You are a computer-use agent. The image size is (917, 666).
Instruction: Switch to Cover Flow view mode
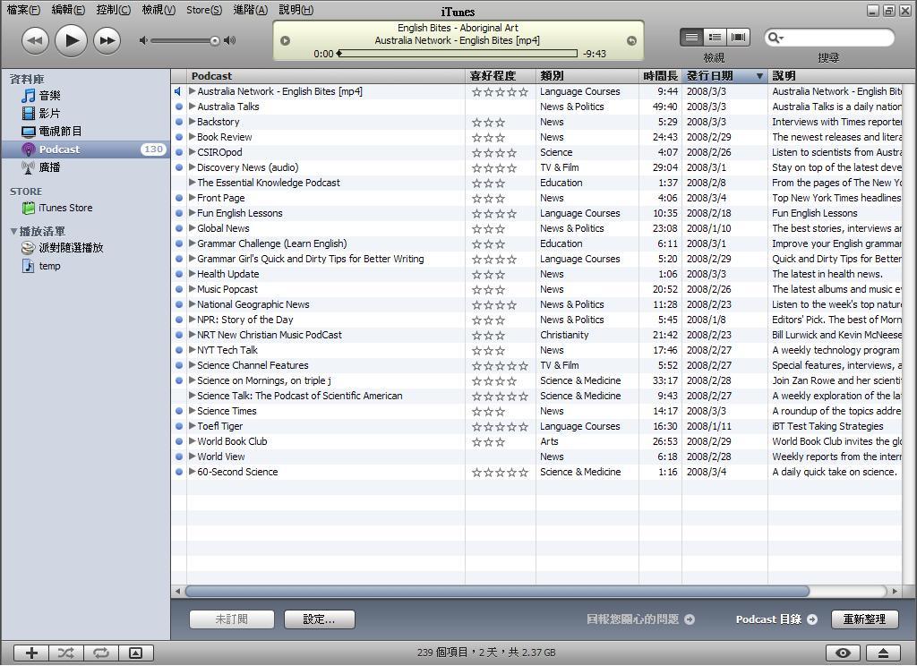(x=739, y=38)
